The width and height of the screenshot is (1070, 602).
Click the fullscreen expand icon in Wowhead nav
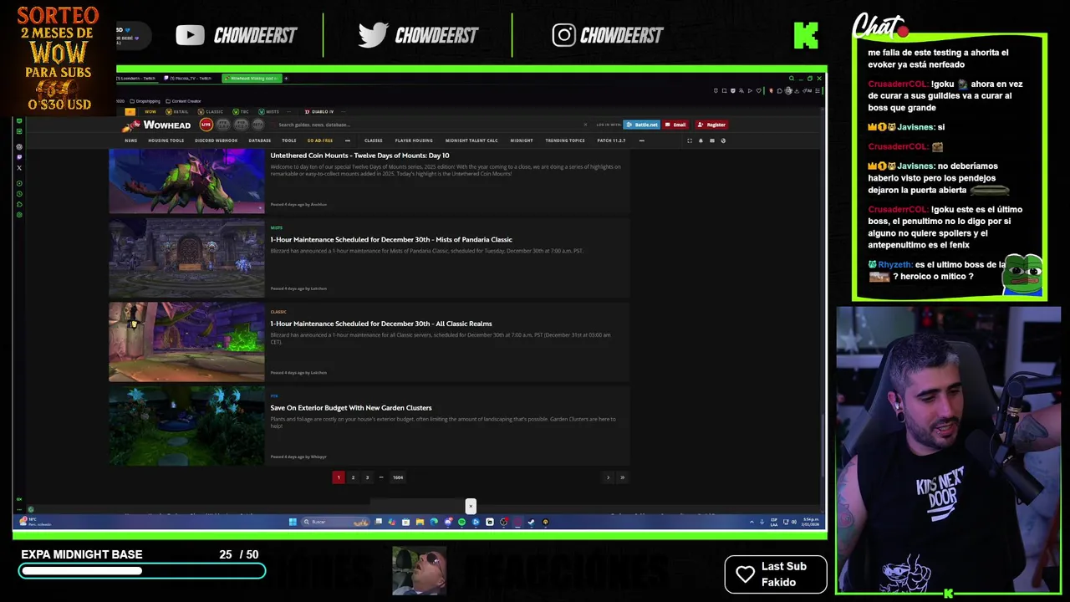pyautogui.click(x=690, y=140)
